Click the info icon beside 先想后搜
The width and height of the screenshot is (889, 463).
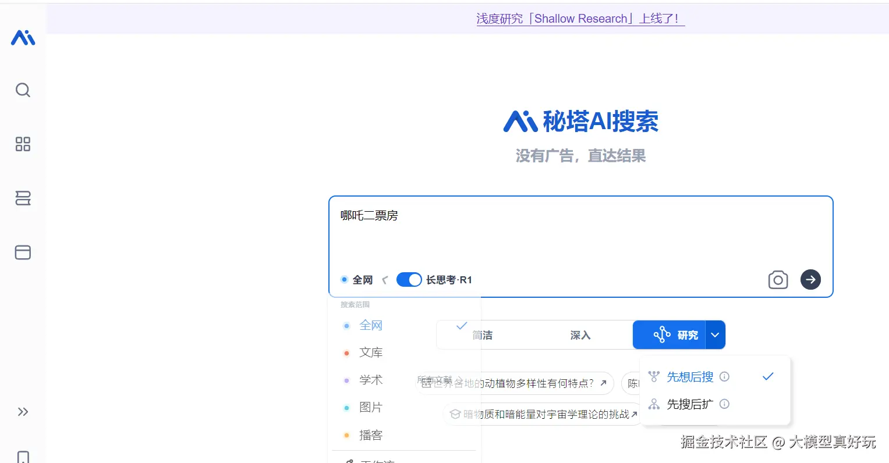coord(725,376)
